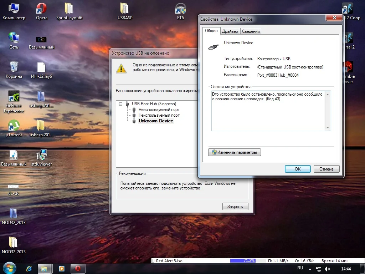Viewport: 365px width, 274px height.
Task: Open the Recycle Bin (Корзина)
Action: 14,67
